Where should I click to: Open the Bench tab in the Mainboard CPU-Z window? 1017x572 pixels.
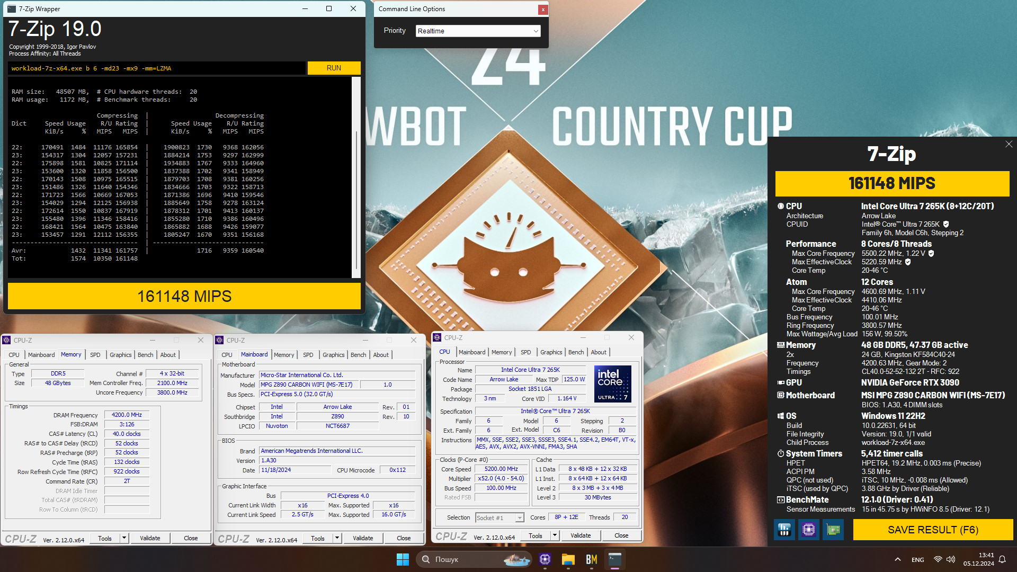(x=358, y=355)
